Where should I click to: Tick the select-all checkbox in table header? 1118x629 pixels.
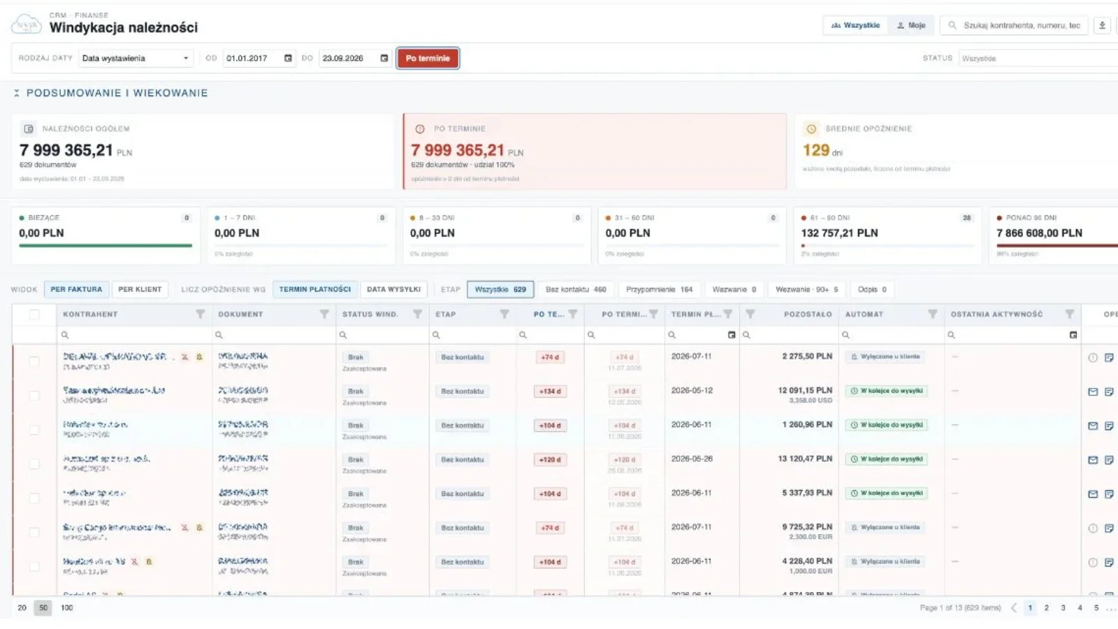point(34,314)
